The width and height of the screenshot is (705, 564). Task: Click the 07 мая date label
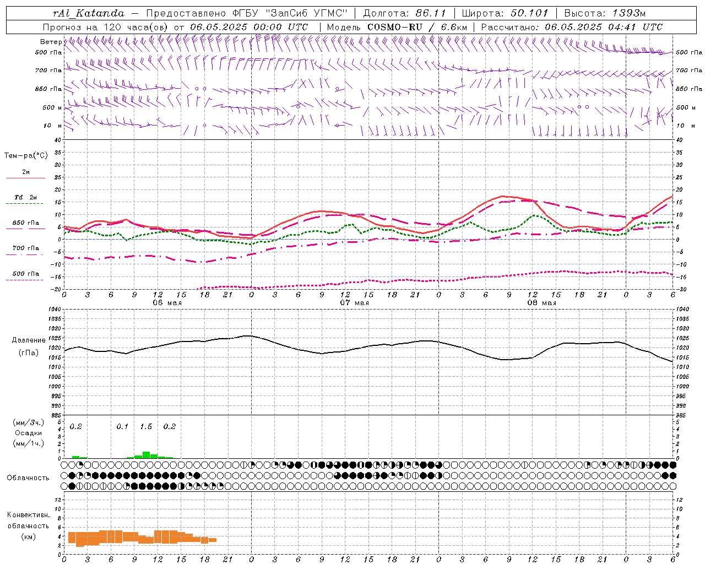pyautogui.click(x=355, y=302)
